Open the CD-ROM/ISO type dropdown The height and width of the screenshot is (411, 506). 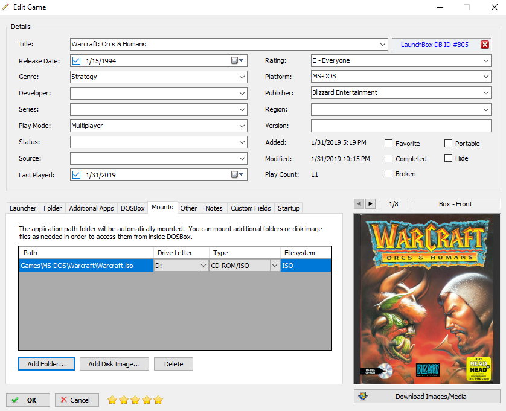275,266
